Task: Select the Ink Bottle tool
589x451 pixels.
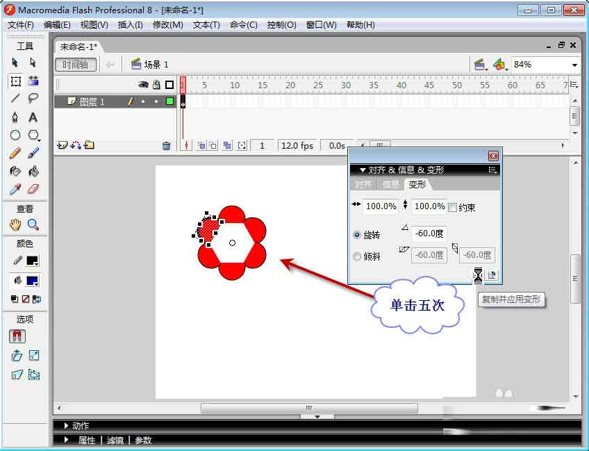Action: click(15, 172)
